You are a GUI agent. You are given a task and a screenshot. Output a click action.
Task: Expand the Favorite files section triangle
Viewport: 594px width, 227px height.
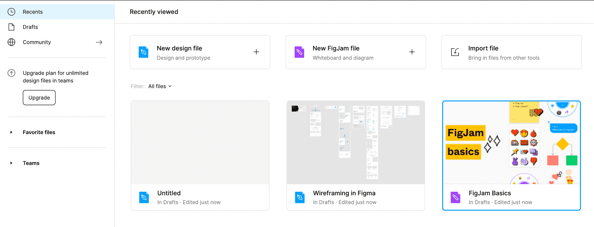pos(11,132)
